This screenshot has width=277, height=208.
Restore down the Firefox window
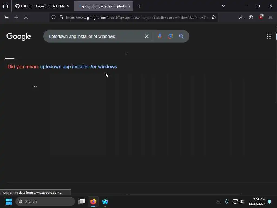[258, 6]
